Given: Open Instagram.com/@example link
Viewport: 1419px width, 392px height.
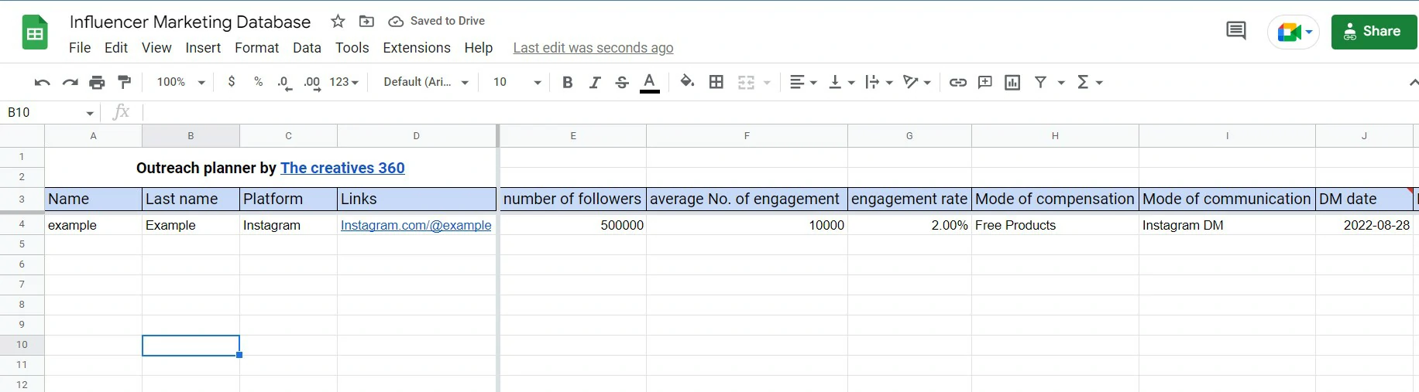Looking at the screenshot, I should pyautogui.click(x=416, y=225).
